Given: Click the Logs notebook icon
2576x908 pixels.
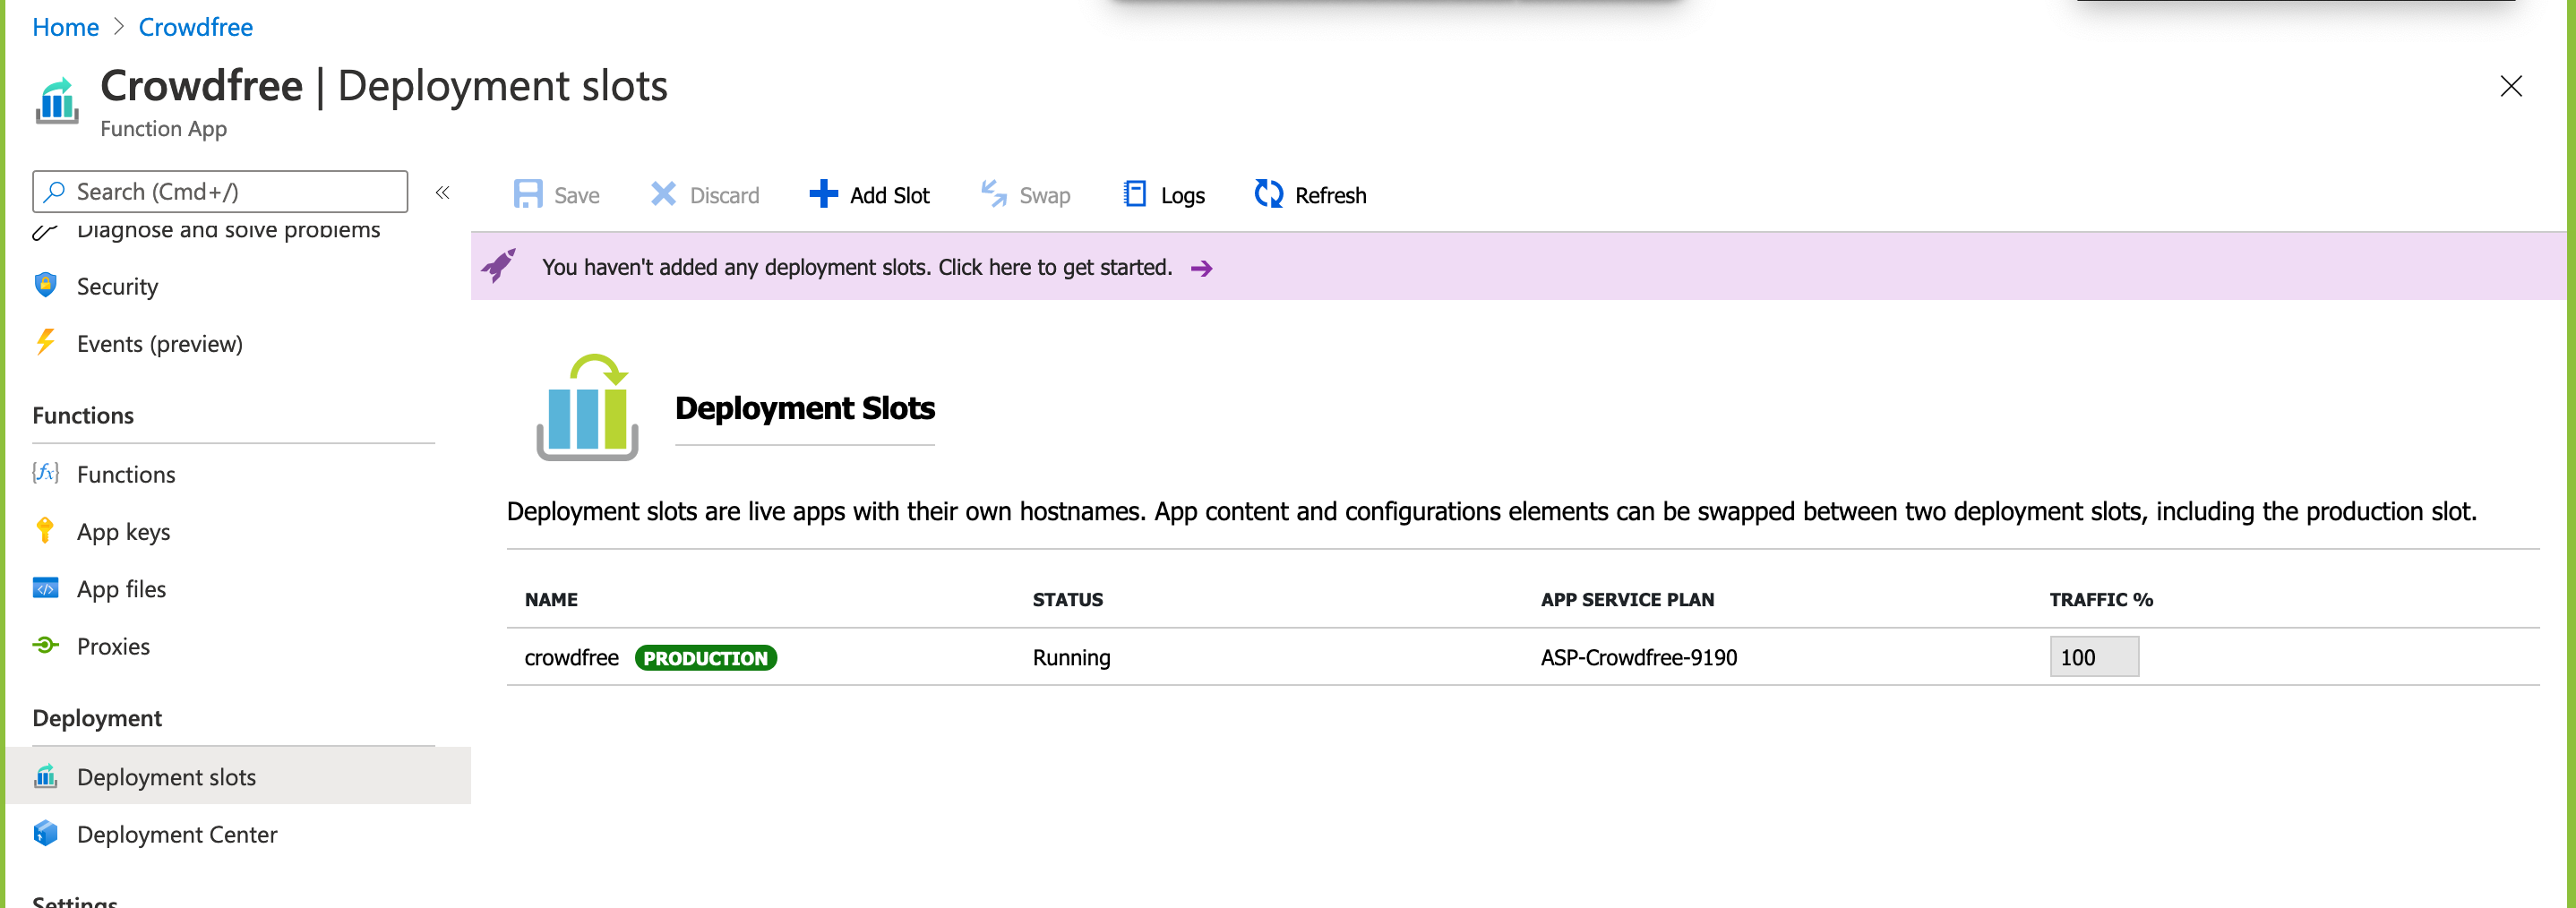Looking at the screenshot, I should 1135,194.
